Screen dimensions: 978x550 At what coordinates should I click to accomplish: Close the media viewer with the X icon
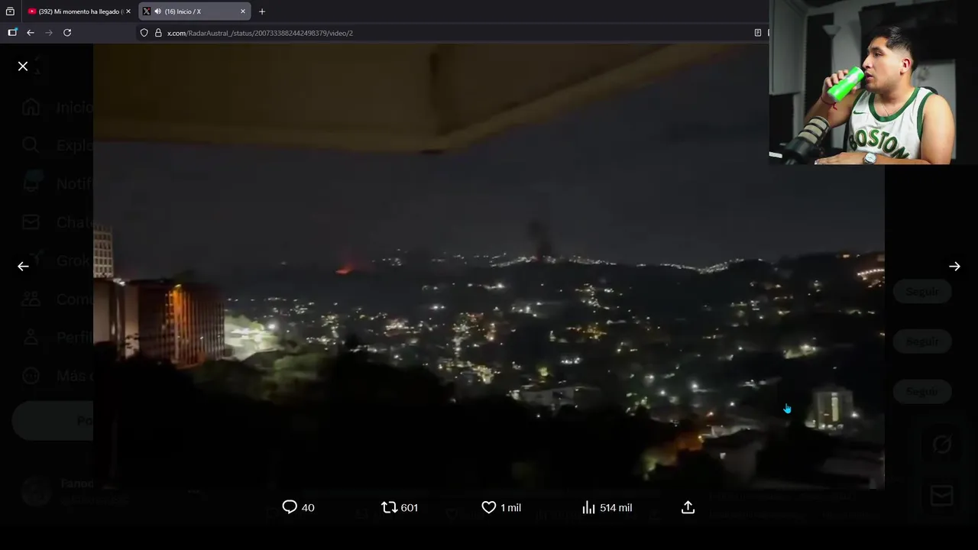[x=23, y=66]
